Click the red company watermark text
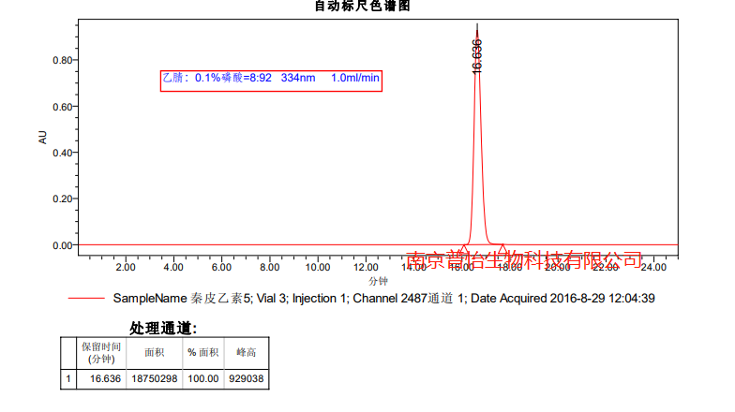The image size is (735, 412). pos(525,259)
